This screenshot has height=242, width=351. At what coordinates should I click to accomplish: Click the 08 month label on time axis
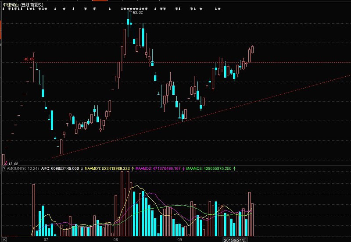coord(116,240)
